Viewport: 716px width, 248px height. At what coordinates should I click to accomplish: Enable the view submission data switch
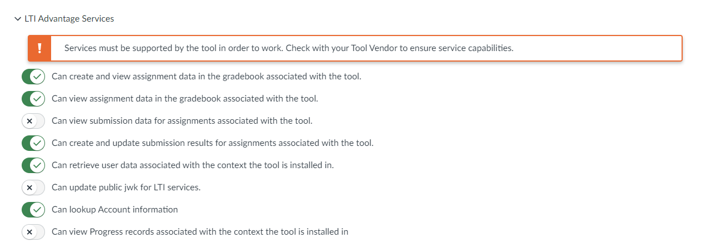pyautogui.click(x=33, y=121)
